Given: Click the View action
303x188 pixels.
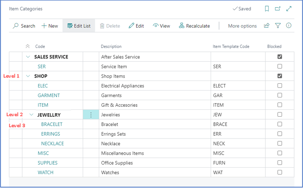Looking at the screenshot, I should click(161, 26).
